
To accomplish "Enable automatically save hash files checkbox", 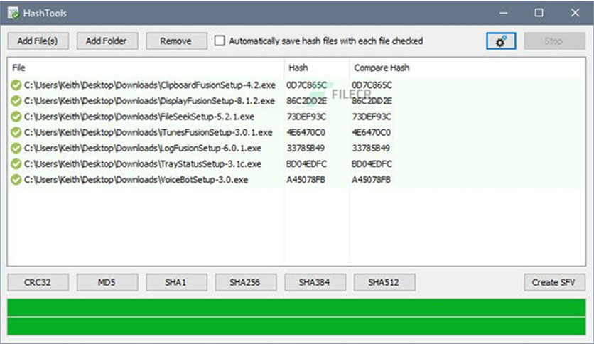I will pyautogui.click(x=220, y=41).
